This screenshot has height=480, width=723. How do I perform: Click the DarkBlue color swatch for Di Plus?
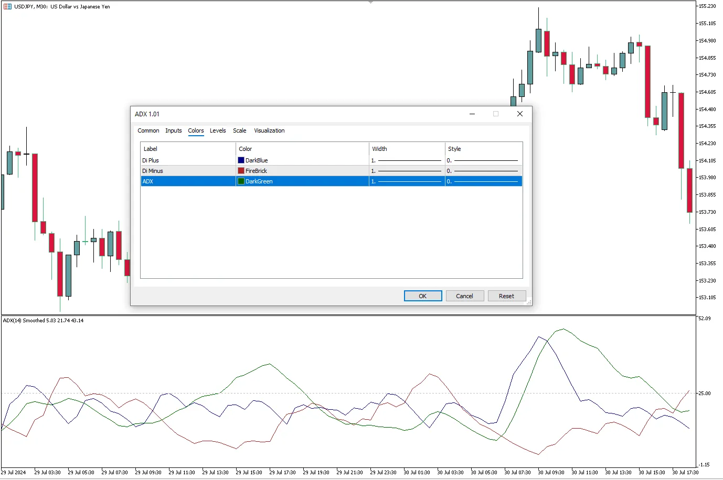tap(241, 160)
